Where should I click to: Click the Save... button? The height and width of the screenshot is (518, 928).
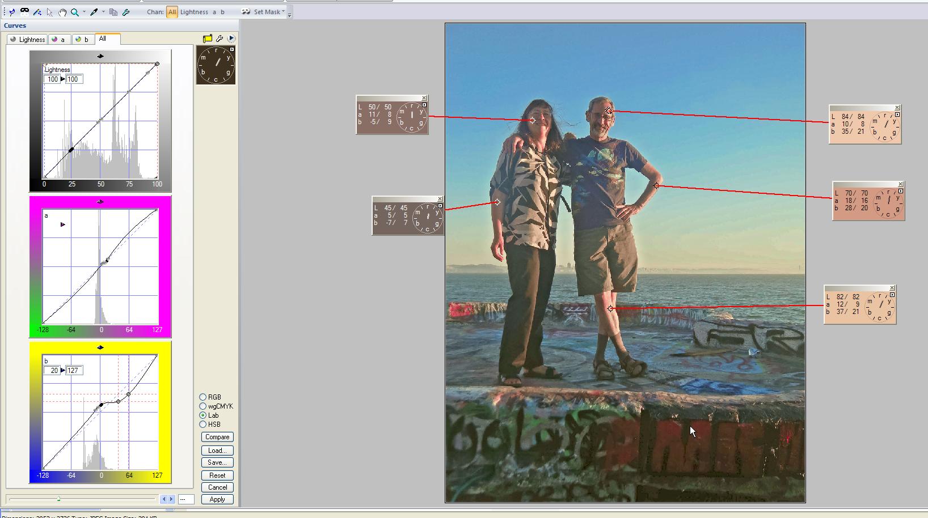(x=217, y=462)
